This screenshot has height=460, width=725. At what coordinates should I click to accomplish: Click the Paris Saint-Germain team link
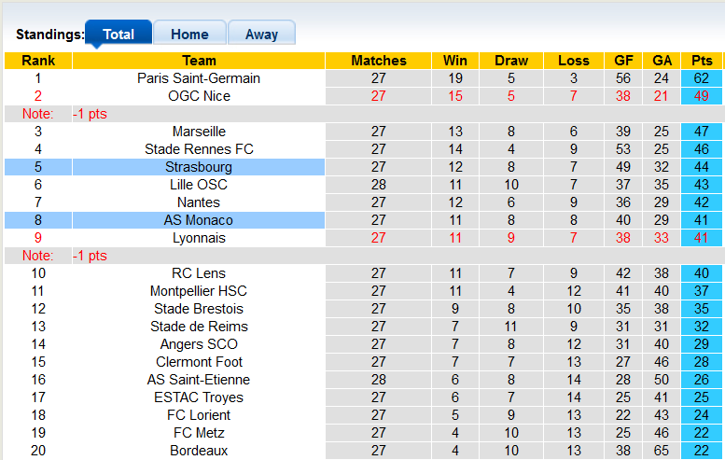coord(199,78)
